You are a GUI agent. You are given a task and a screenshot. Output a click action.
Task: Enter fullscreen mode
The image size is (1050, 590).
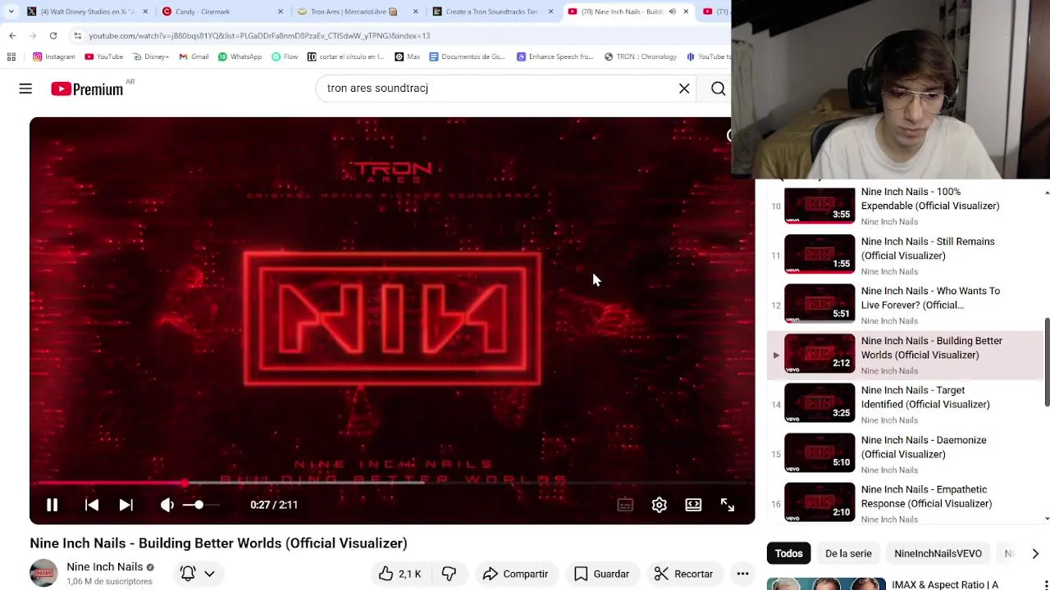[x=728, y=505]
